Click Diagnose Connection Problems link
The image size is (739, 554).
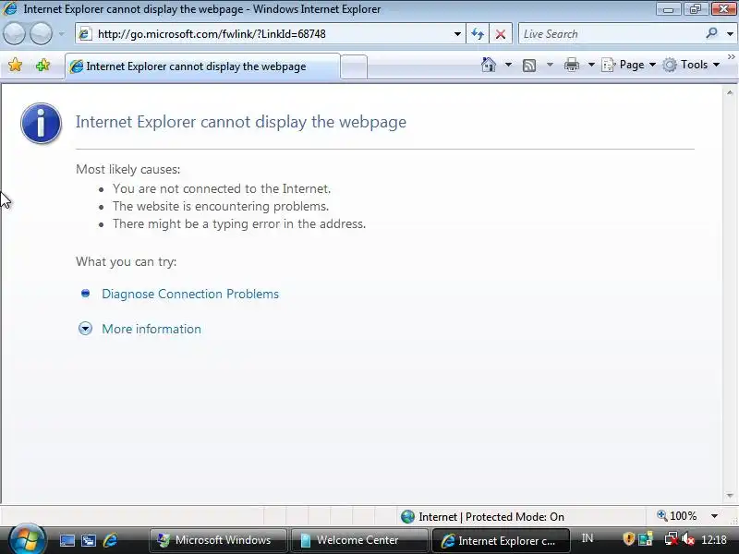pyautogui.click(x=190, y=294)
